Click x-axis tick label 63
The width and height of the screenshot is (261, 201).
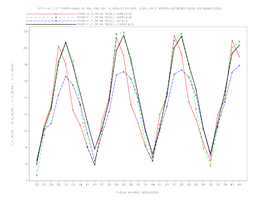tap(189, 185)
